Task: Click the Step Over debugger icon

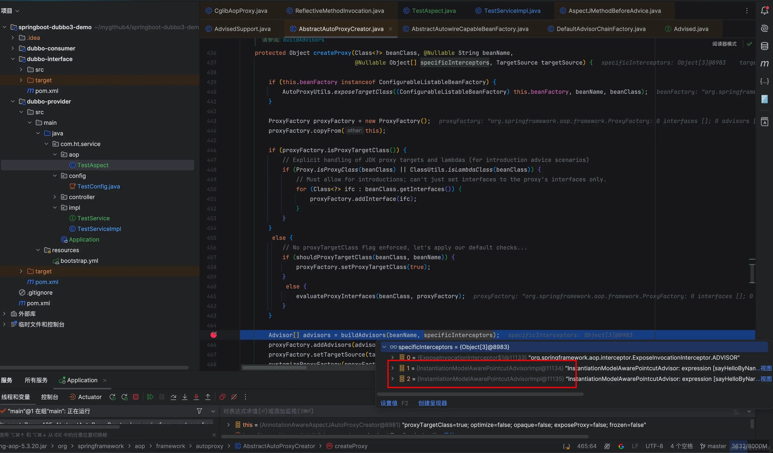Action: point(173,397)
